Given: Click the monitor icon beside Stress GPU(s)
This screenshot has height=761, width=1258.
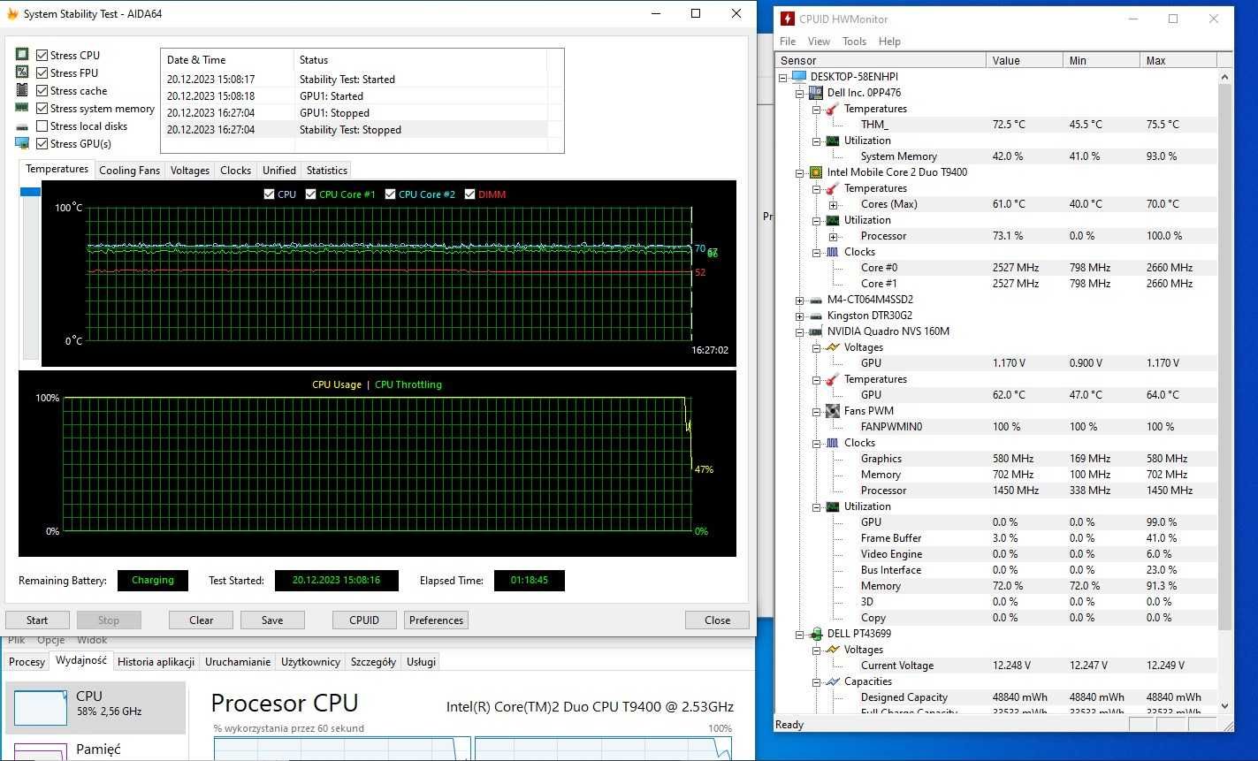Looking at the screenshot, I should pyautogui.click(x=22, y=143).
